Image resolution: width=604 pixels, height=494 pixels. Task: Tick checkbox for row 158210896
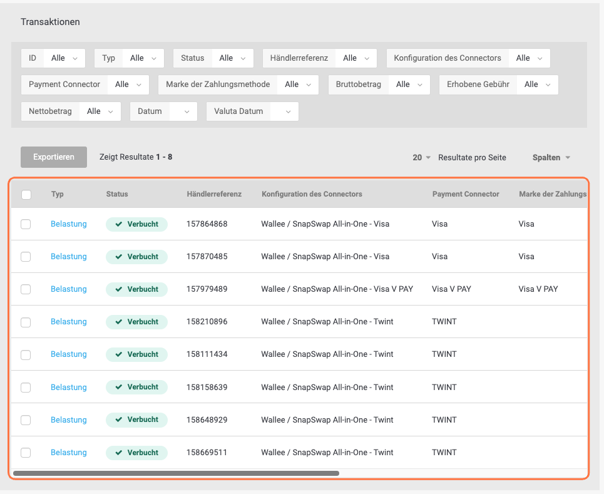26,322
